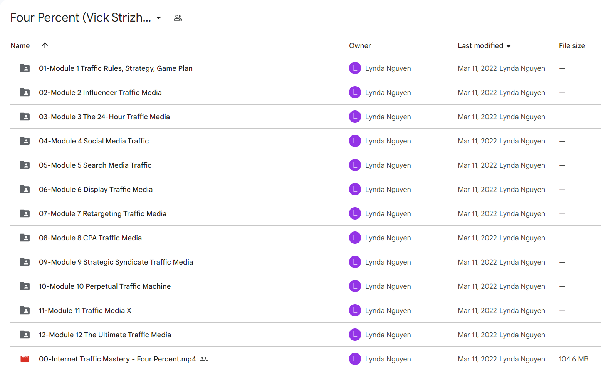This screenshot has height=383, width=601.
Task: Click the shared people icon beside title
Action: tap(178, 18)
